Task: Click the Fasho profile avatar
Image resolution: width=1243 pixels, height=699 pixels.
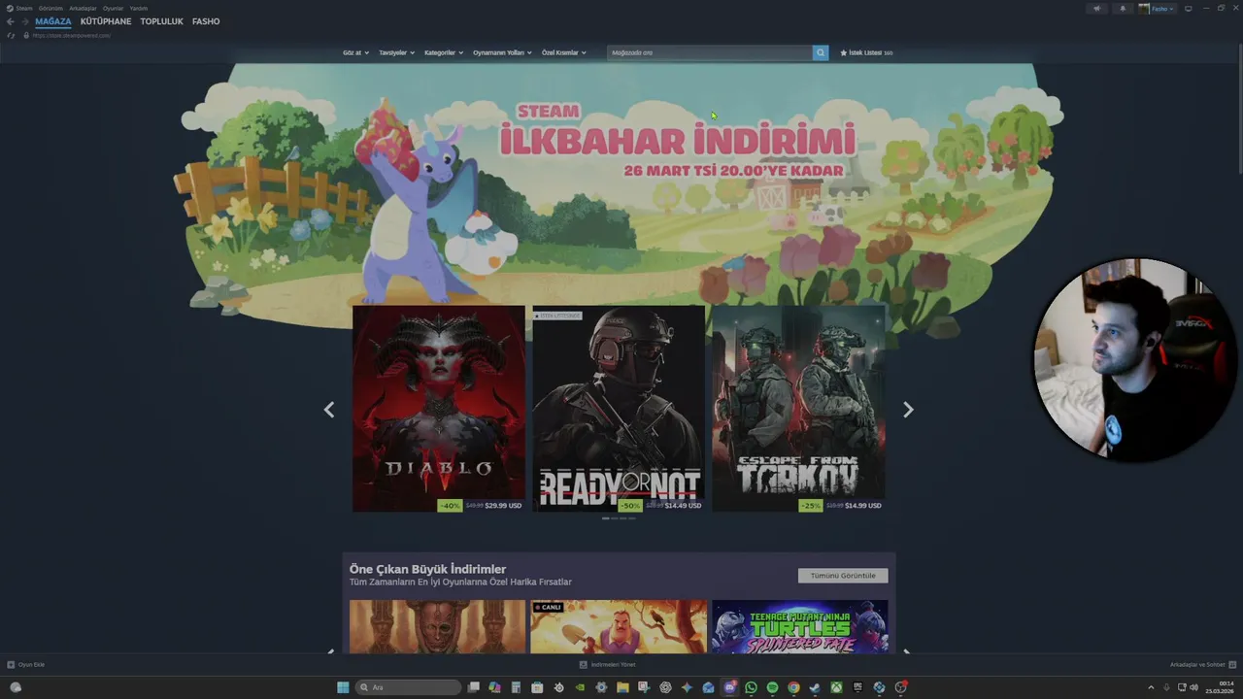Action: [x=1144, y=9]
